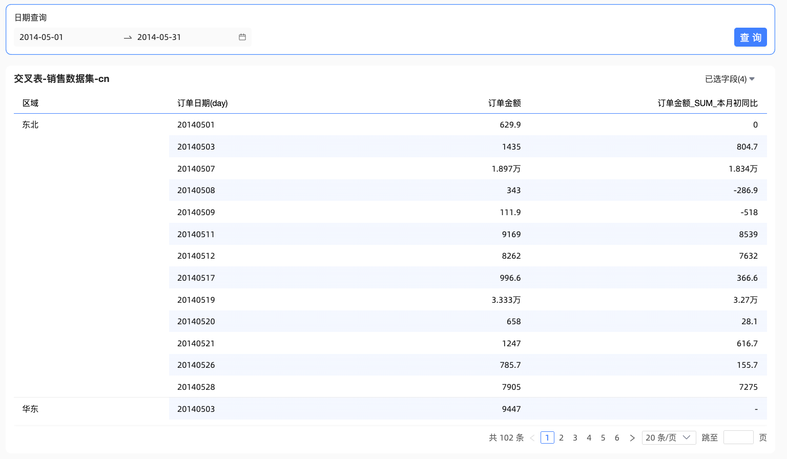Click the 查询 button
The height and width of the screenshot is (459, 787).
tap(751, 37)
